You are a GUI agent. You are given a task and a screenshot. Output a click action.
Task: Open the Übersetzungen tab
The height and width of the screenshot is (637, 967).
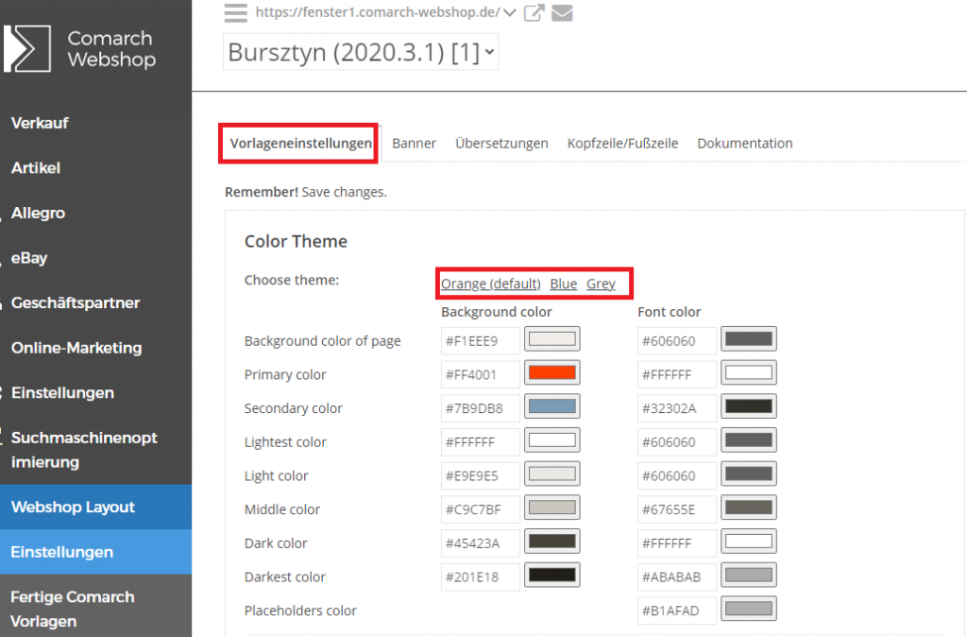point(501,144)
